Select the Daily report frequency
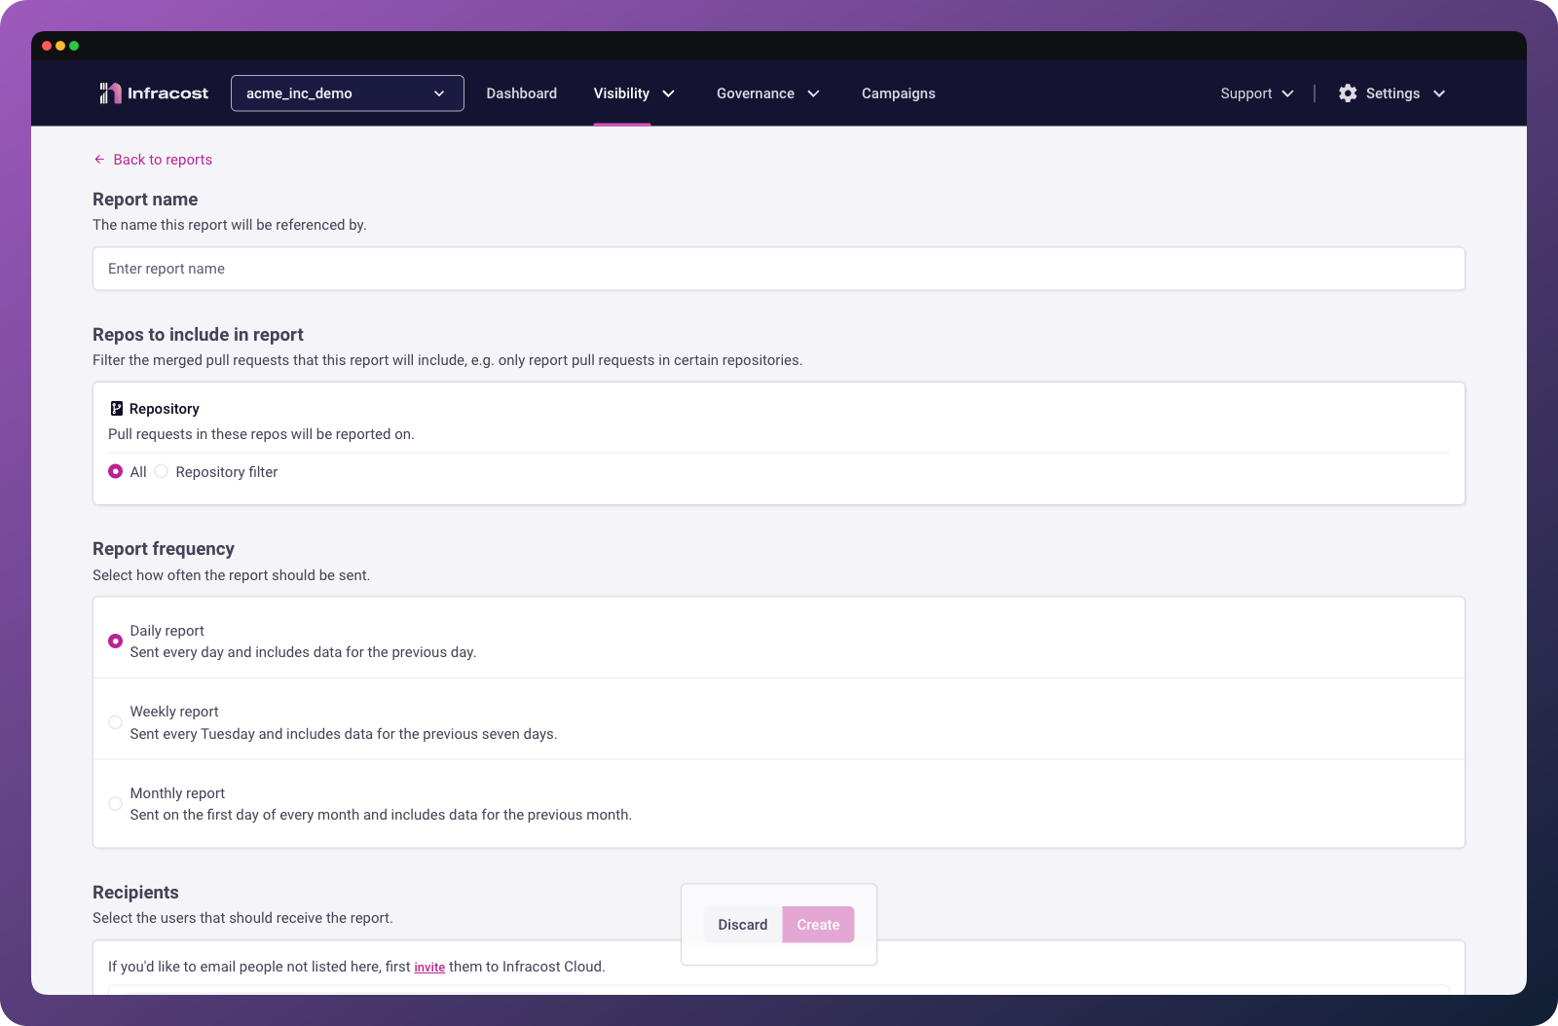Viewport: 1558px width, 1026px height. pyautogui.click(x=115, y=641)
